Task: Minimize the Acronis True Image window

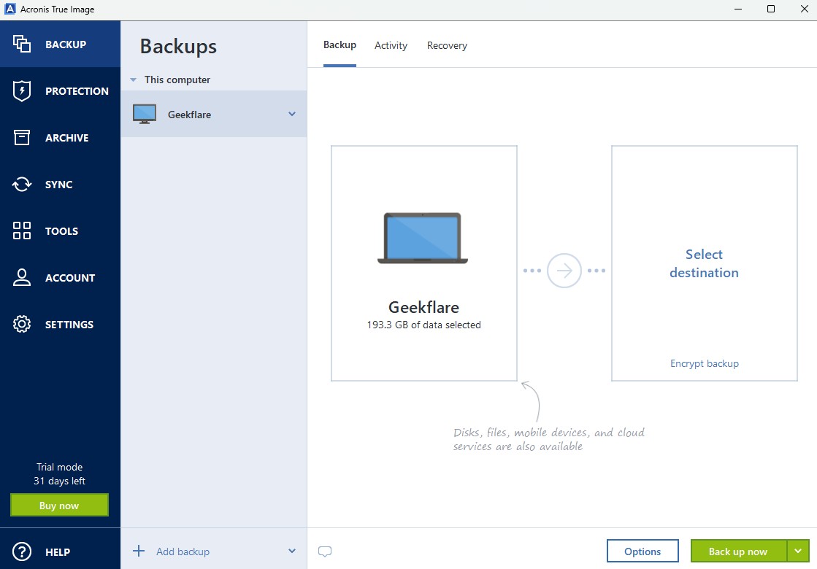Action: 738,9
